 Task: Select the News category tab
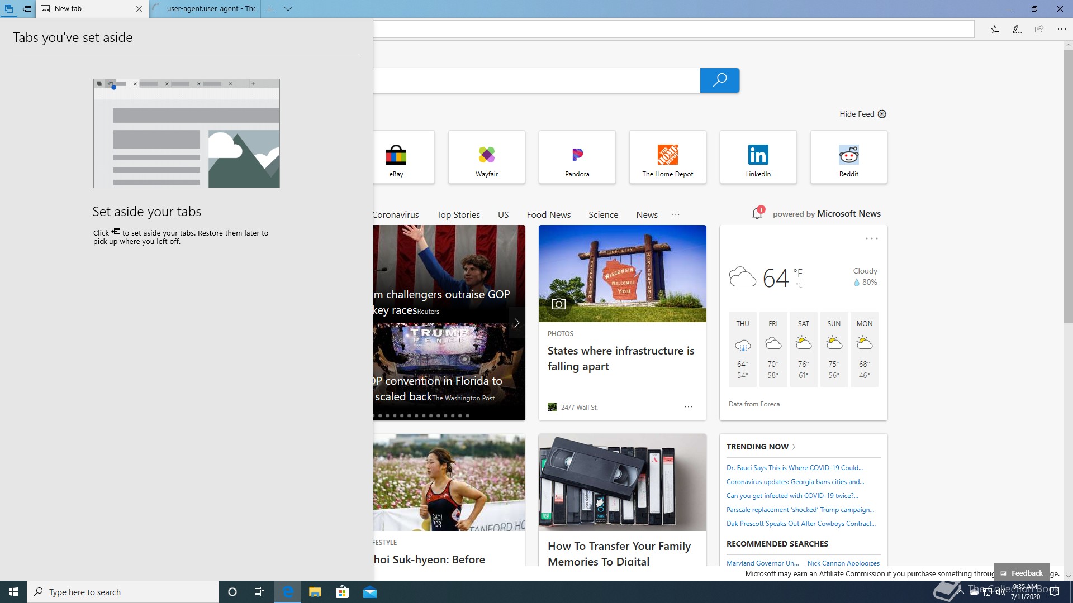click(x=647, y=214)
